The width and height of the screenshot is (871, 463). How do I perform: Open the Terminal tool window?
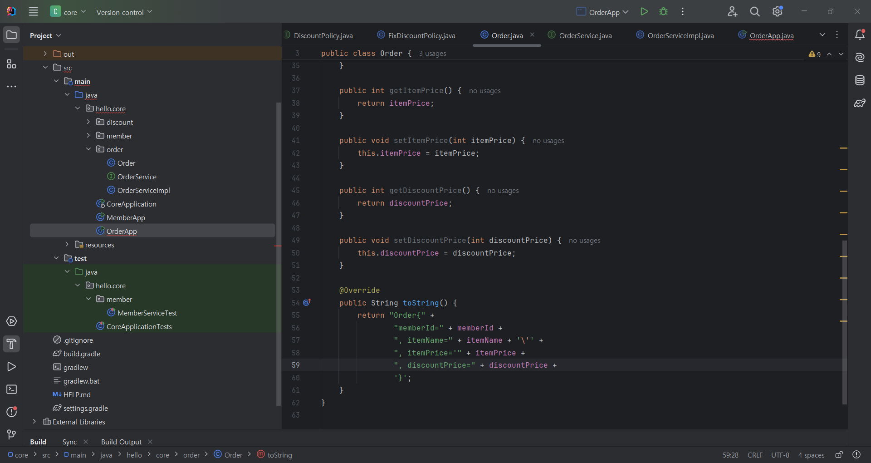[12, 389]
